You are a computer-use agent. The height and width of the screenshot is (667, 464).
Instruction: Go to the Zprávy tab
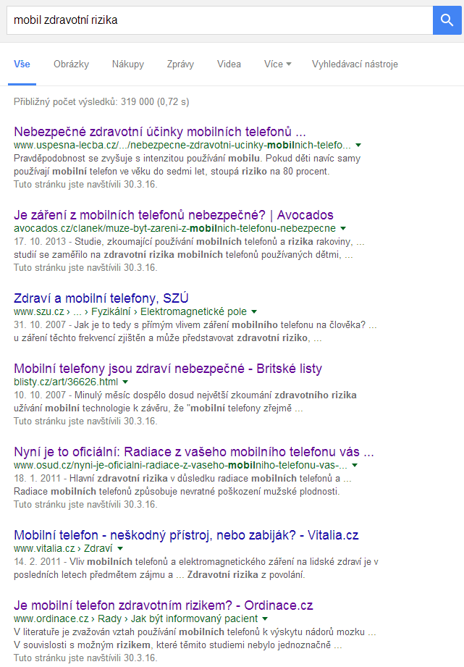click(x=180, y=64)
